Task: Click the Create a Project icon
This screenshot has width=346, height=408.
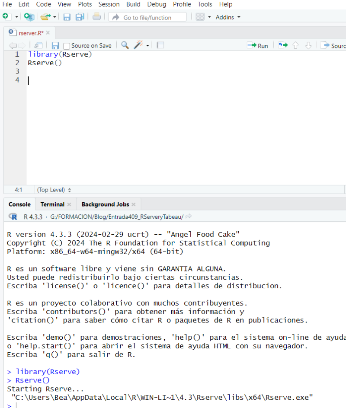Action: tap(29, 17)
